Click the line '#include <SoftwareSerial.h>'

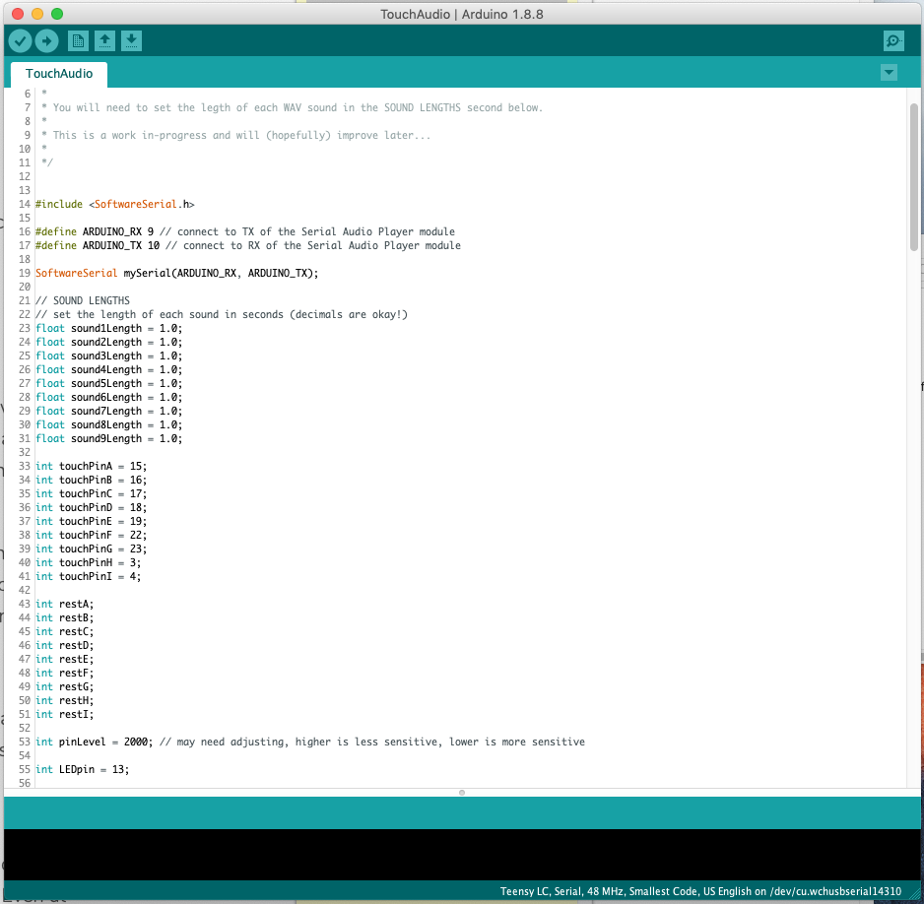pyautogui.click(x=115, y=205)
